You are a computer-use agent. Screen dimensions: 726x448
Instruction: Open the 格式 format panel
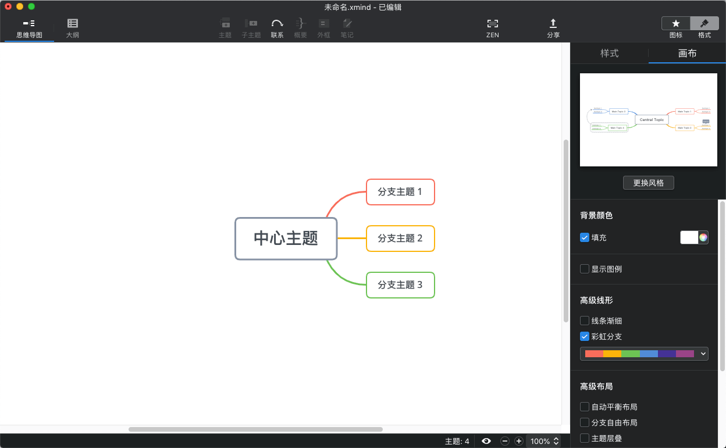coord(704,24)
